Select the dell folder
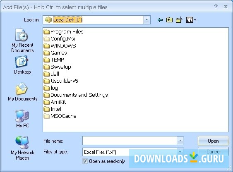233x172 pixels. [x=51, y=74]
